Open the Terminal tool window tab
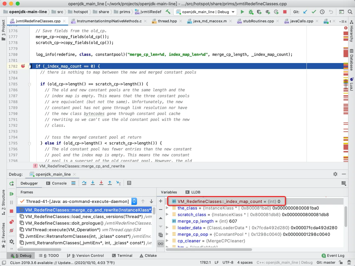This screenshot has width=355, height=266. click(122, 256)
